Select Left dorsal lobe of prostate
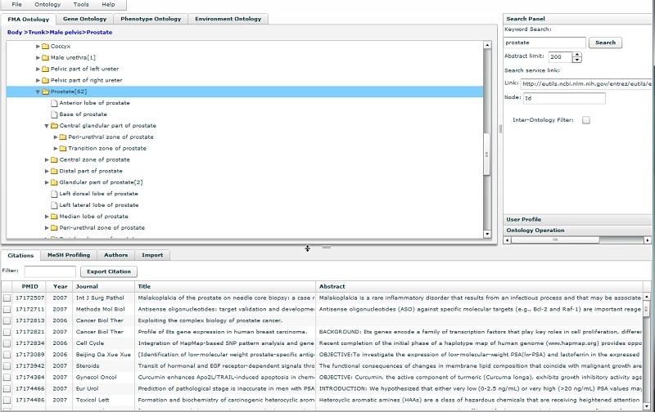 coord(98,194)
